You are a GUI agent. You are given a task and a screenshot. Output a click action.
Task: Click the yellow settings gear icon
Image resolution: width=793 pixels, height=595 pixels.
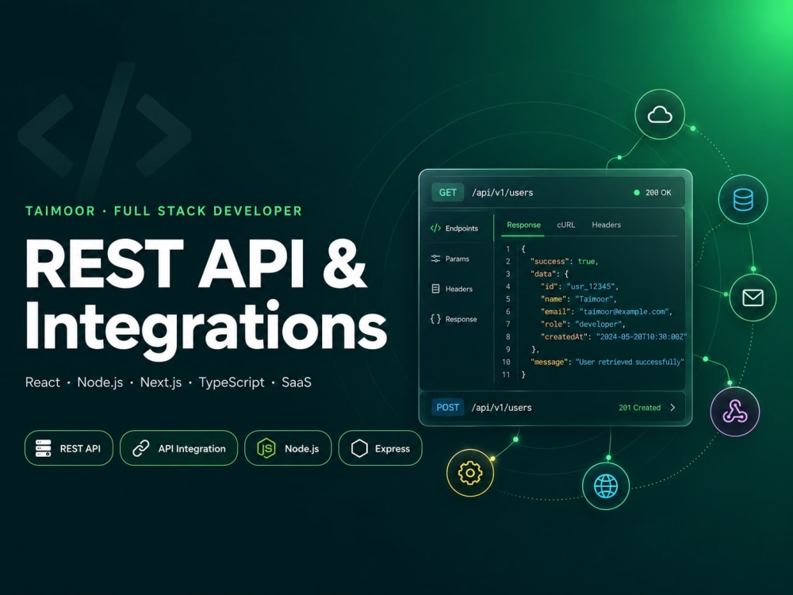pyautogui.click(x=469, y=473)
